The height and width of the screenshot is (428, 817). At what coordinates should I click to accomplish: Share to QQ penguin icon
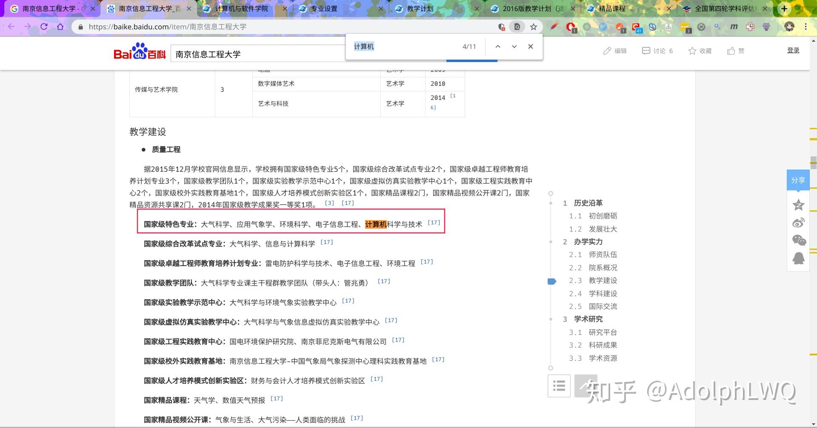click(x=798, y=258)
